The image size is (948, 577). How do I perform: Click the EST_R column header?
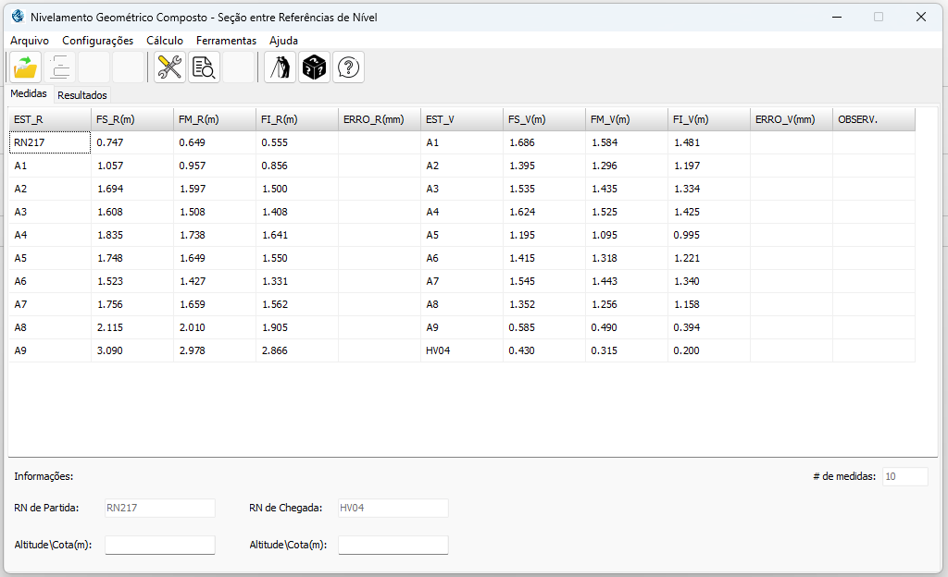coord(50,119)
